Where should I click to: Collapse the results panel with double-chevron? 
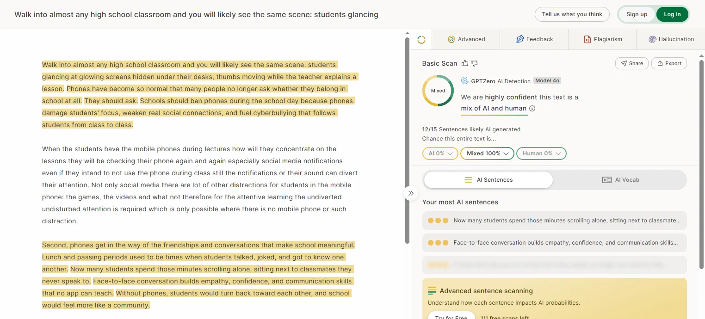click(x=411, y=193)
